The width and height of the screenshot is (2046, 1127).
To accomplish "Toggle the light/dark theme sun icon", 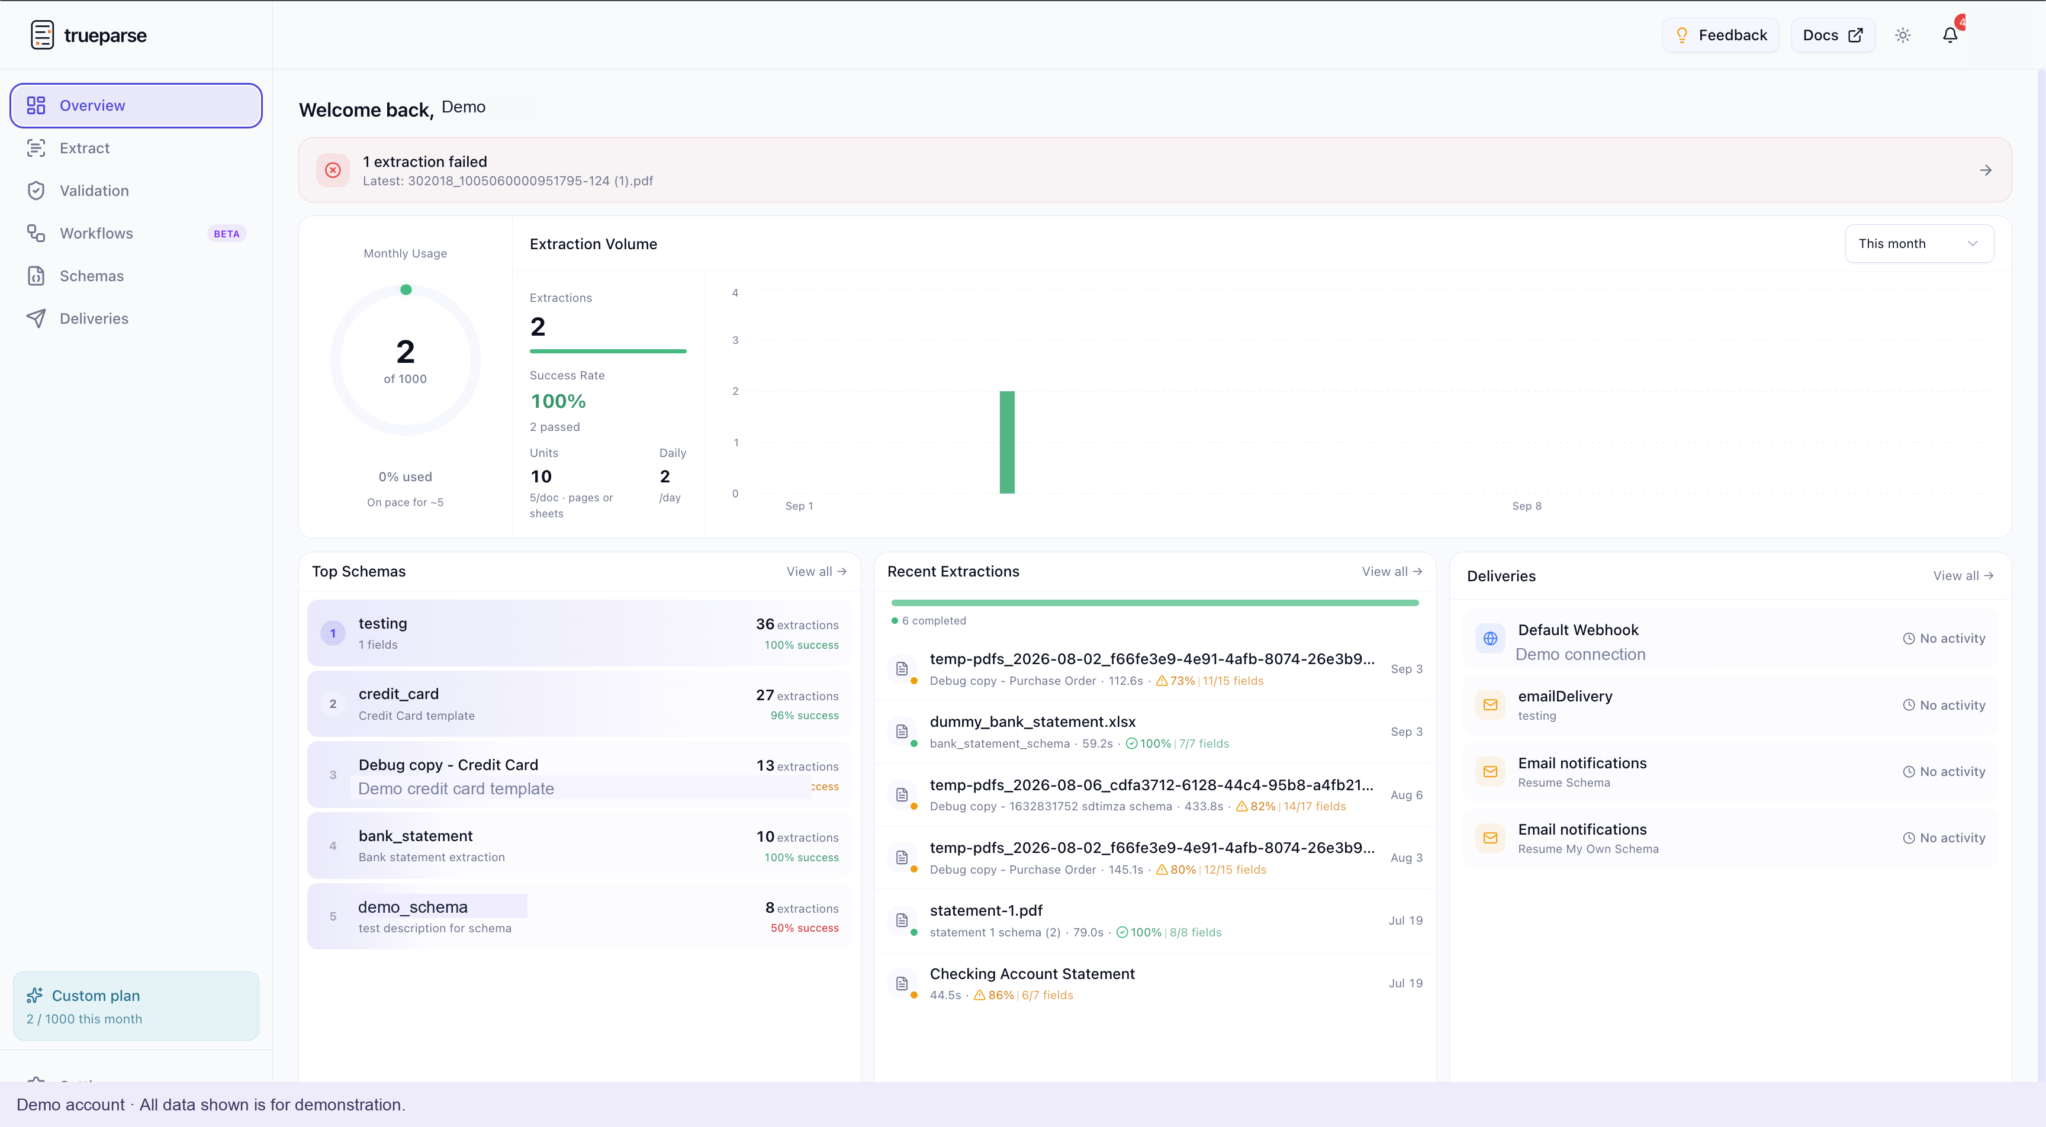I will 1903,35.
